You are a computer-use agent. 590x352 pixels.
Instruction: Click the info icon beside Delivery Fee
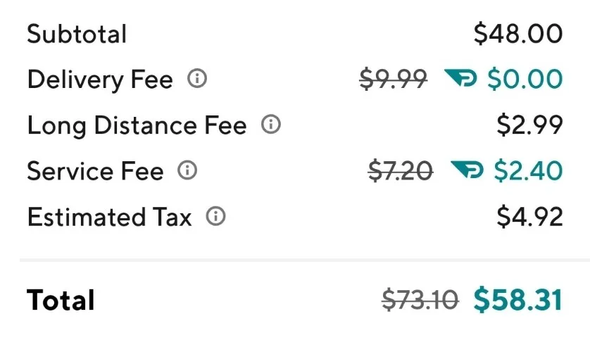197,80
